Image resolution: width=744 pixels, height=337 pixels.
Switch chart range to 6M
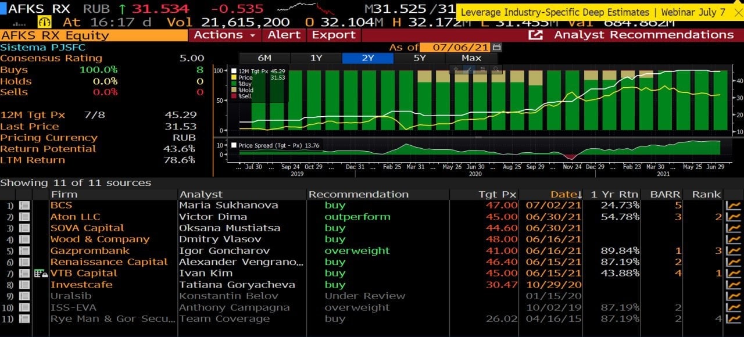[x=264, y=58]
